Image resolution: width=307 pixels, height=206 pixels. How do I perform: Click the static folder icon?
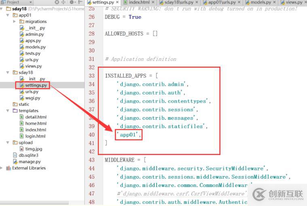[x=15, y=104]
